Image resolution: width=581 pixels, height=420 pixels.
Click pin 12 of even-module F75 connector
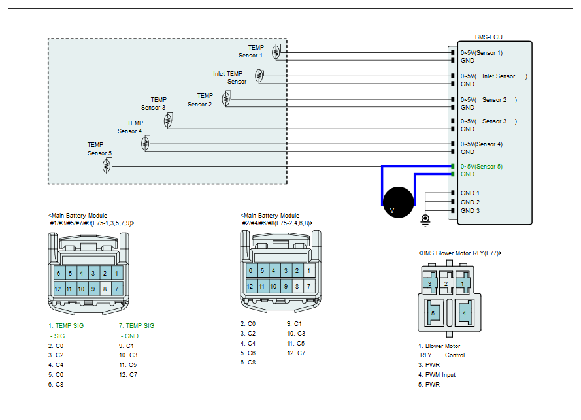(250, 286)
